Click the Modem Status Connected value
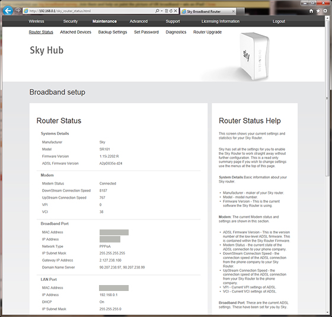 [108, 183]
